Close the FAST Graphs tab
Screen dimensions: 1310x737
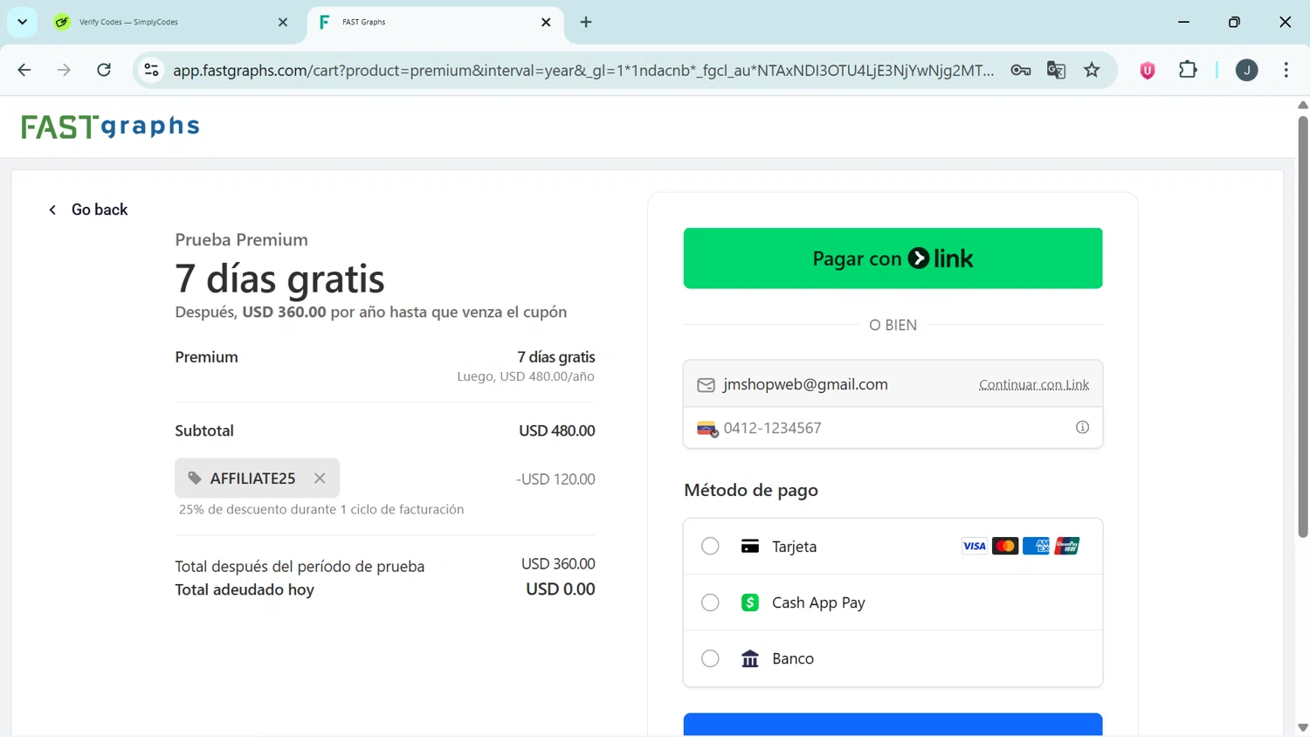coord(546,22)
